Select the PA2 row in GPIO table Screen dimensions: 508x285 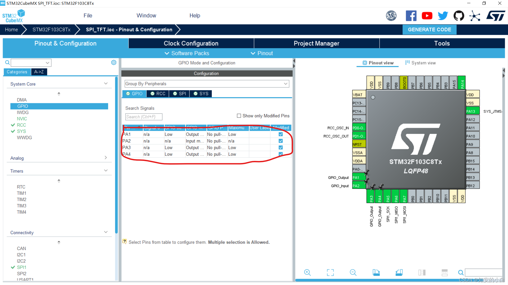pos(207,141)
